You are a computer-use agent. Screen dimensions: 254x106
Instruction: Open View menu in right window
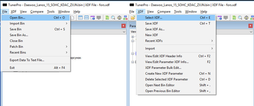click(x=150, y=12)
